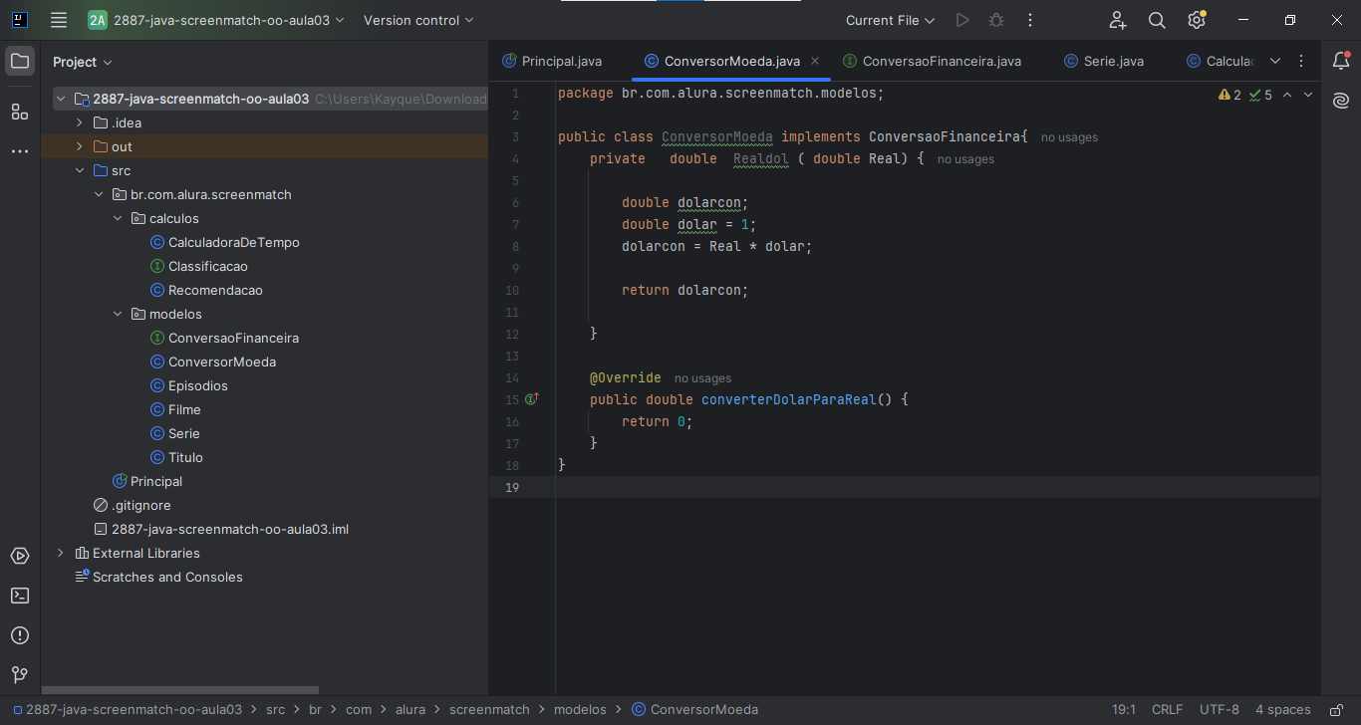Image resolution: width=1361 pixels, height=725 pixels.
Task: Click ConversorMoeda in breadcrumb bar
Action: pyautogui.click(x=694, y=710)
